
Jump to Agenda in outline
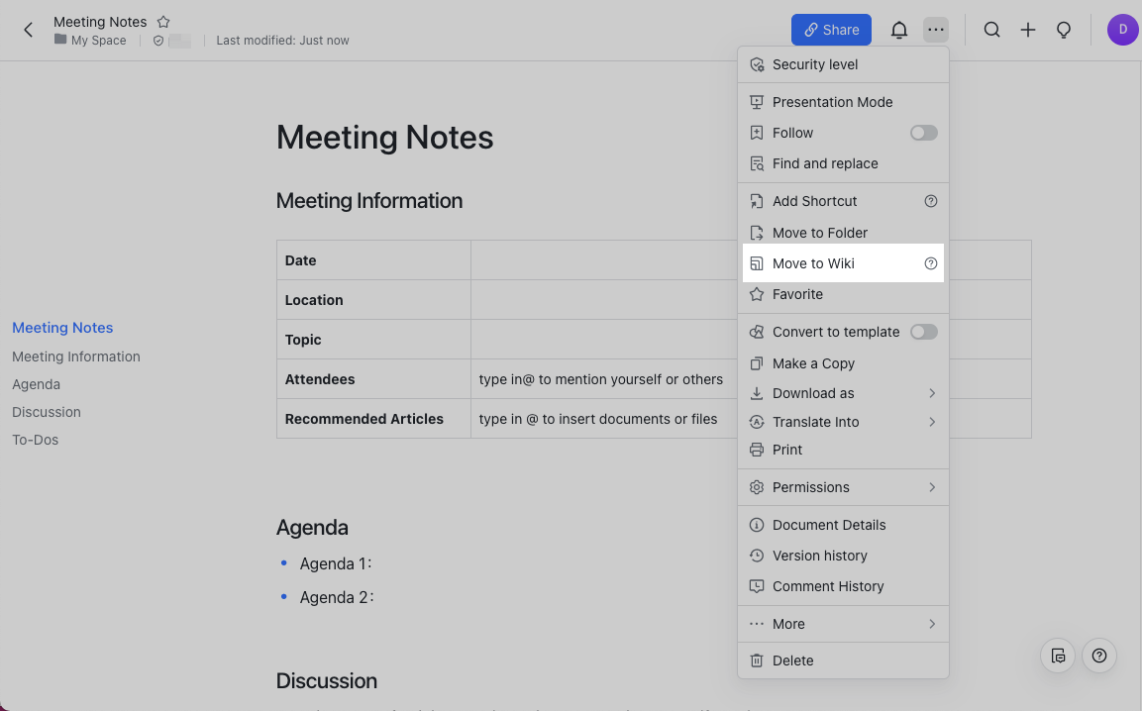(37, 384)
